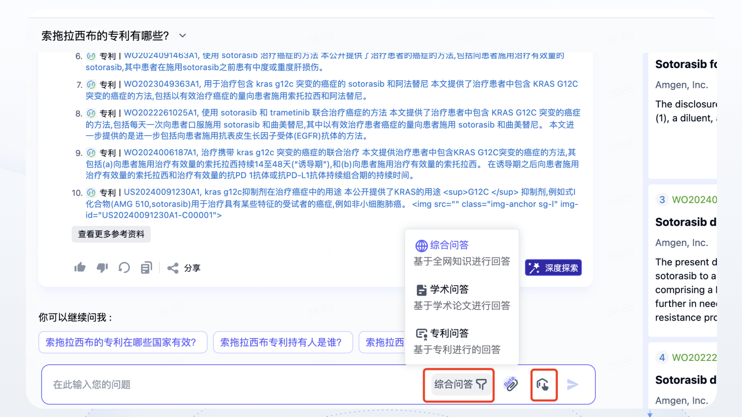
Task: Open the 综合问答 mode selector
Action: pyautogui.click(x=460, y=385)
